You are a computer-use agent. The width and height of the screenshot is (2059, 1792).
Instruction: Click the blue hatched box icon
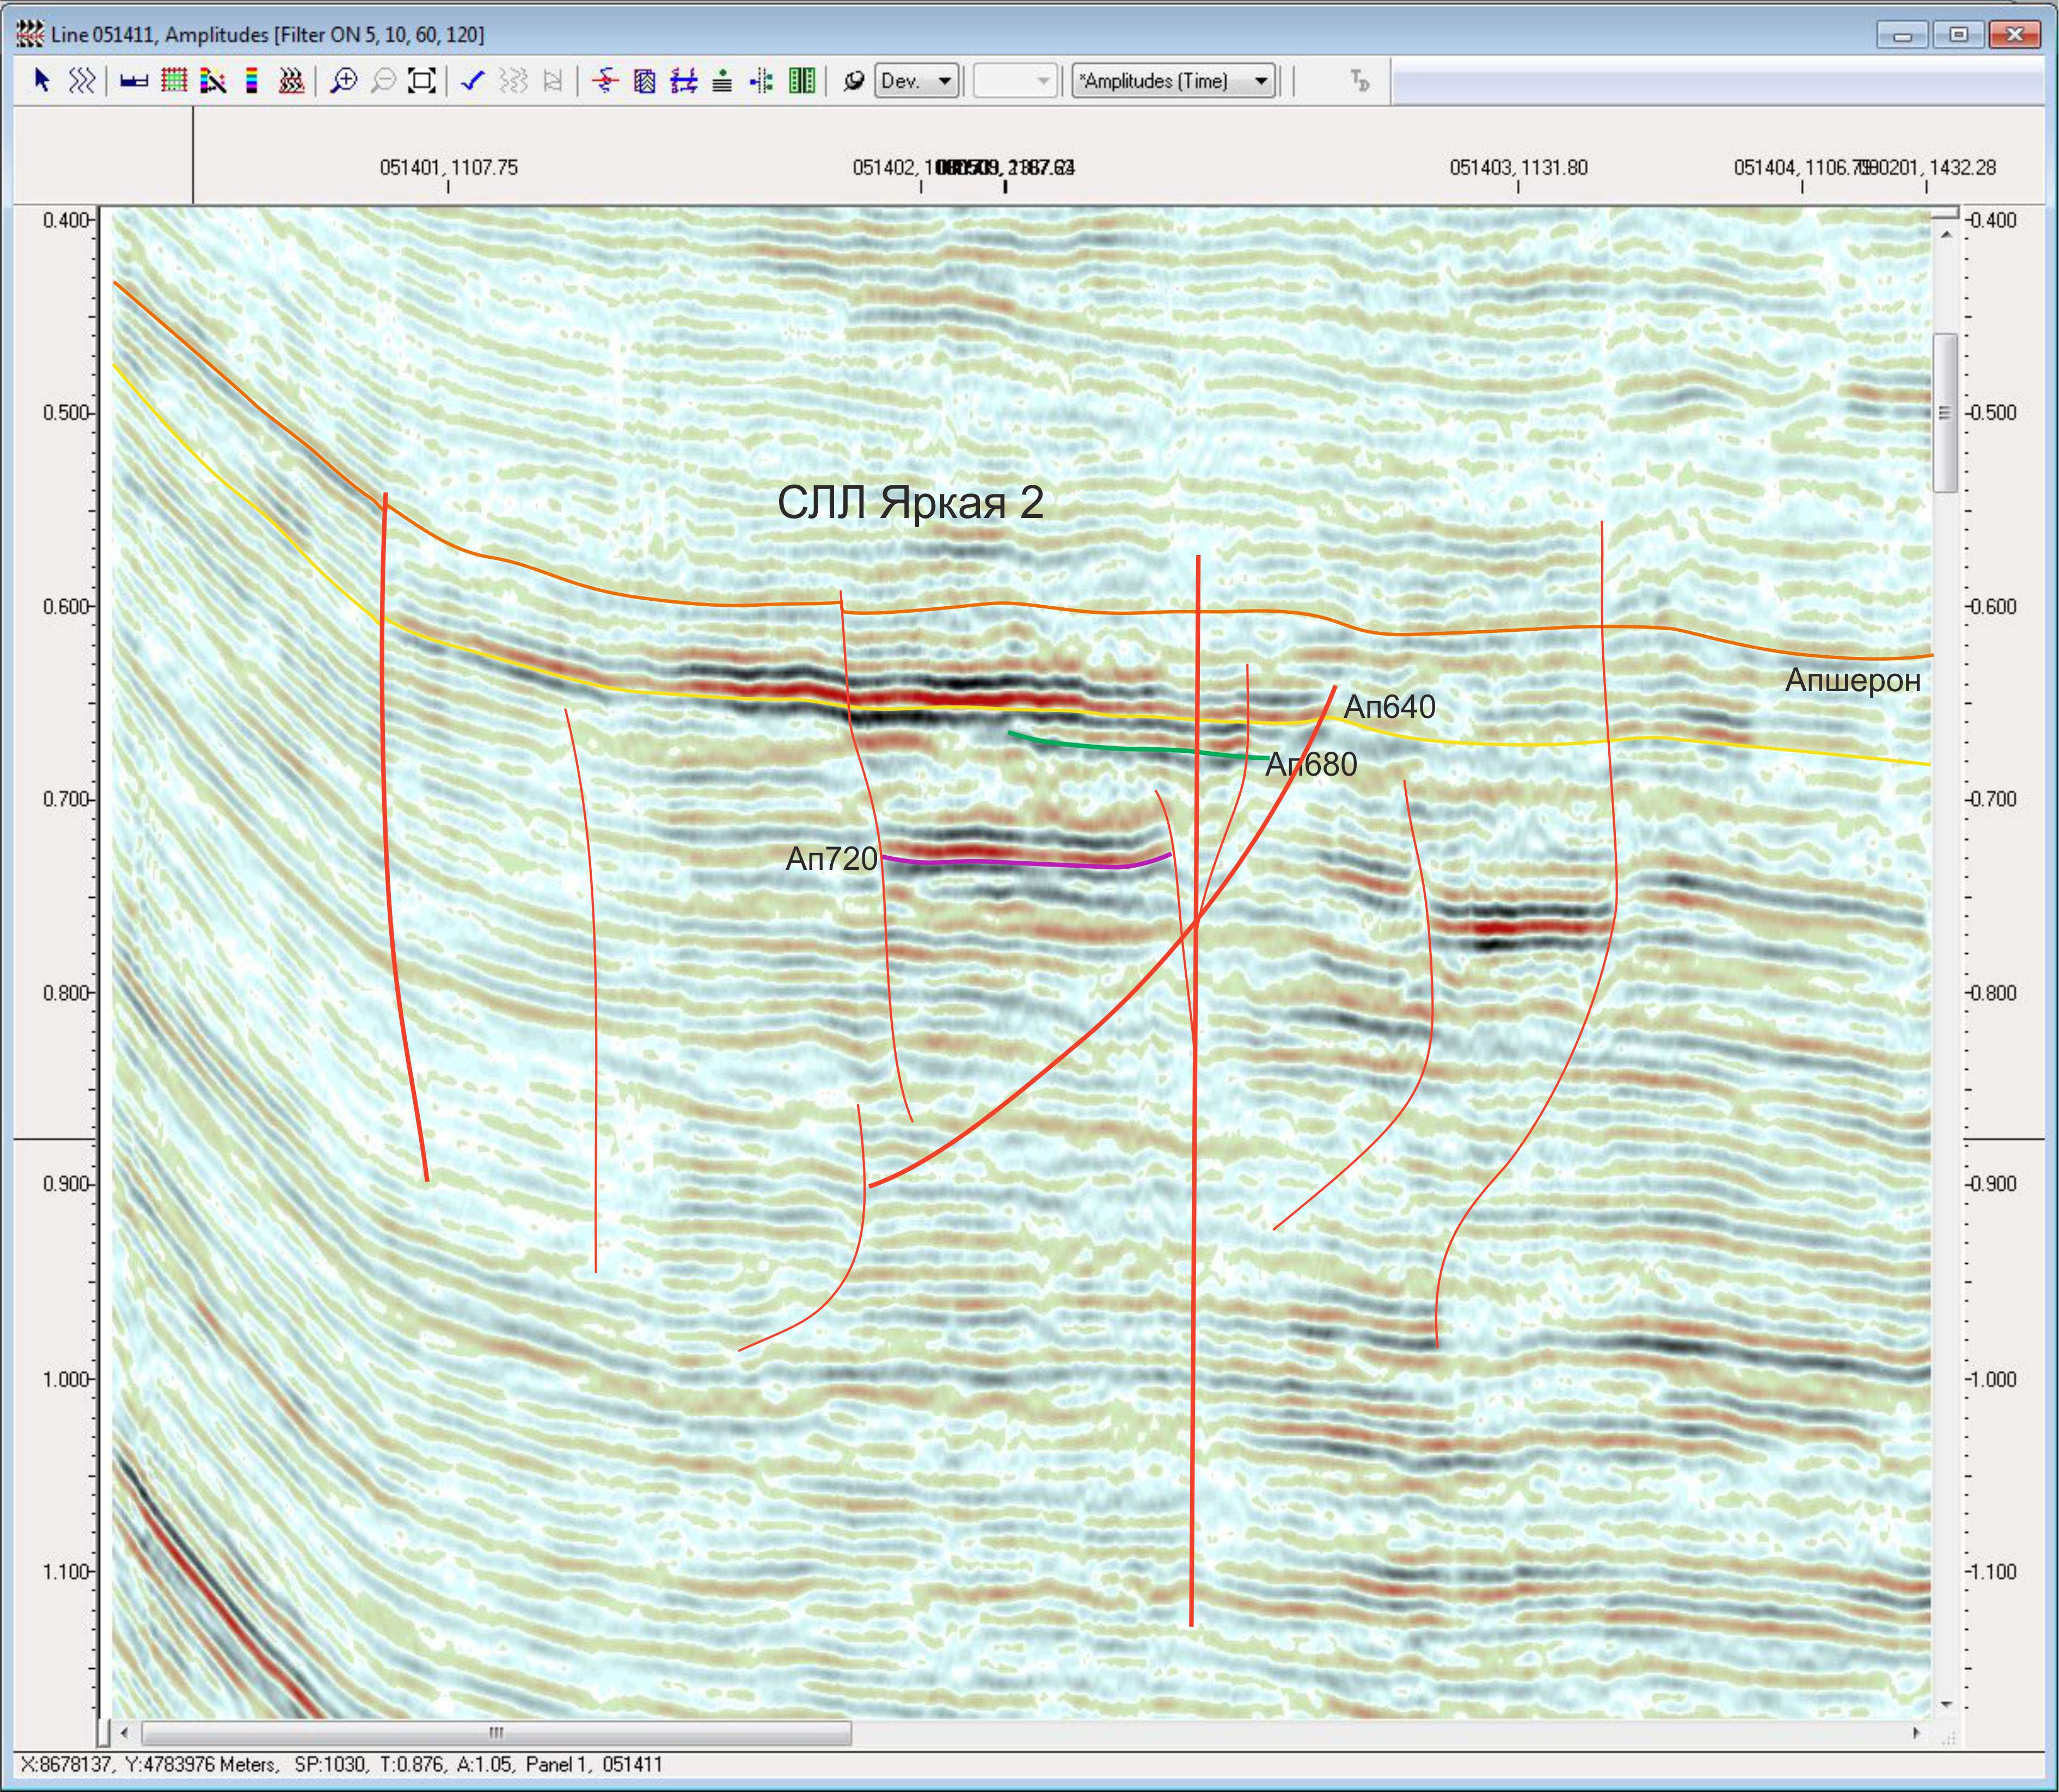click(x=645, y=81)
